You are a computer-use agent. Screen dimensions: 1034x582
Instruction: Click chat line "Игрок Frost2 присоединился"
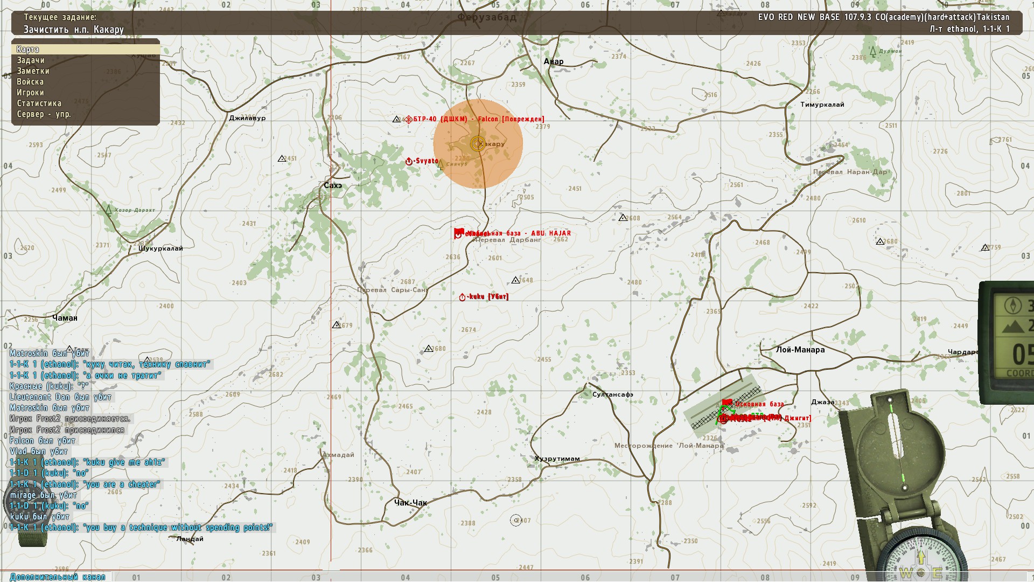pos(67,430)
